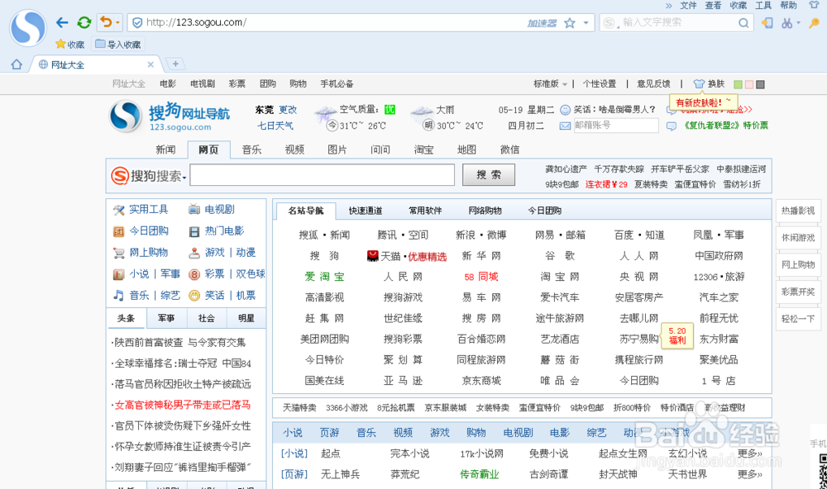Viewport: 827px width, 489px height.
Task: Click the magnifier in the search field
Action: (x=743, y=23)
